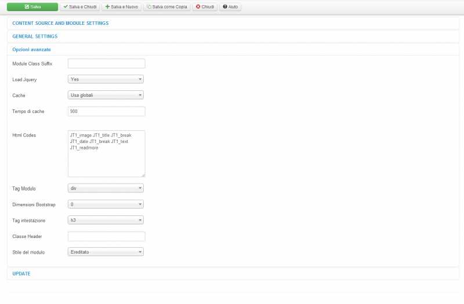
Task: Open the Aiuto help button
Action: pos(230,7)
